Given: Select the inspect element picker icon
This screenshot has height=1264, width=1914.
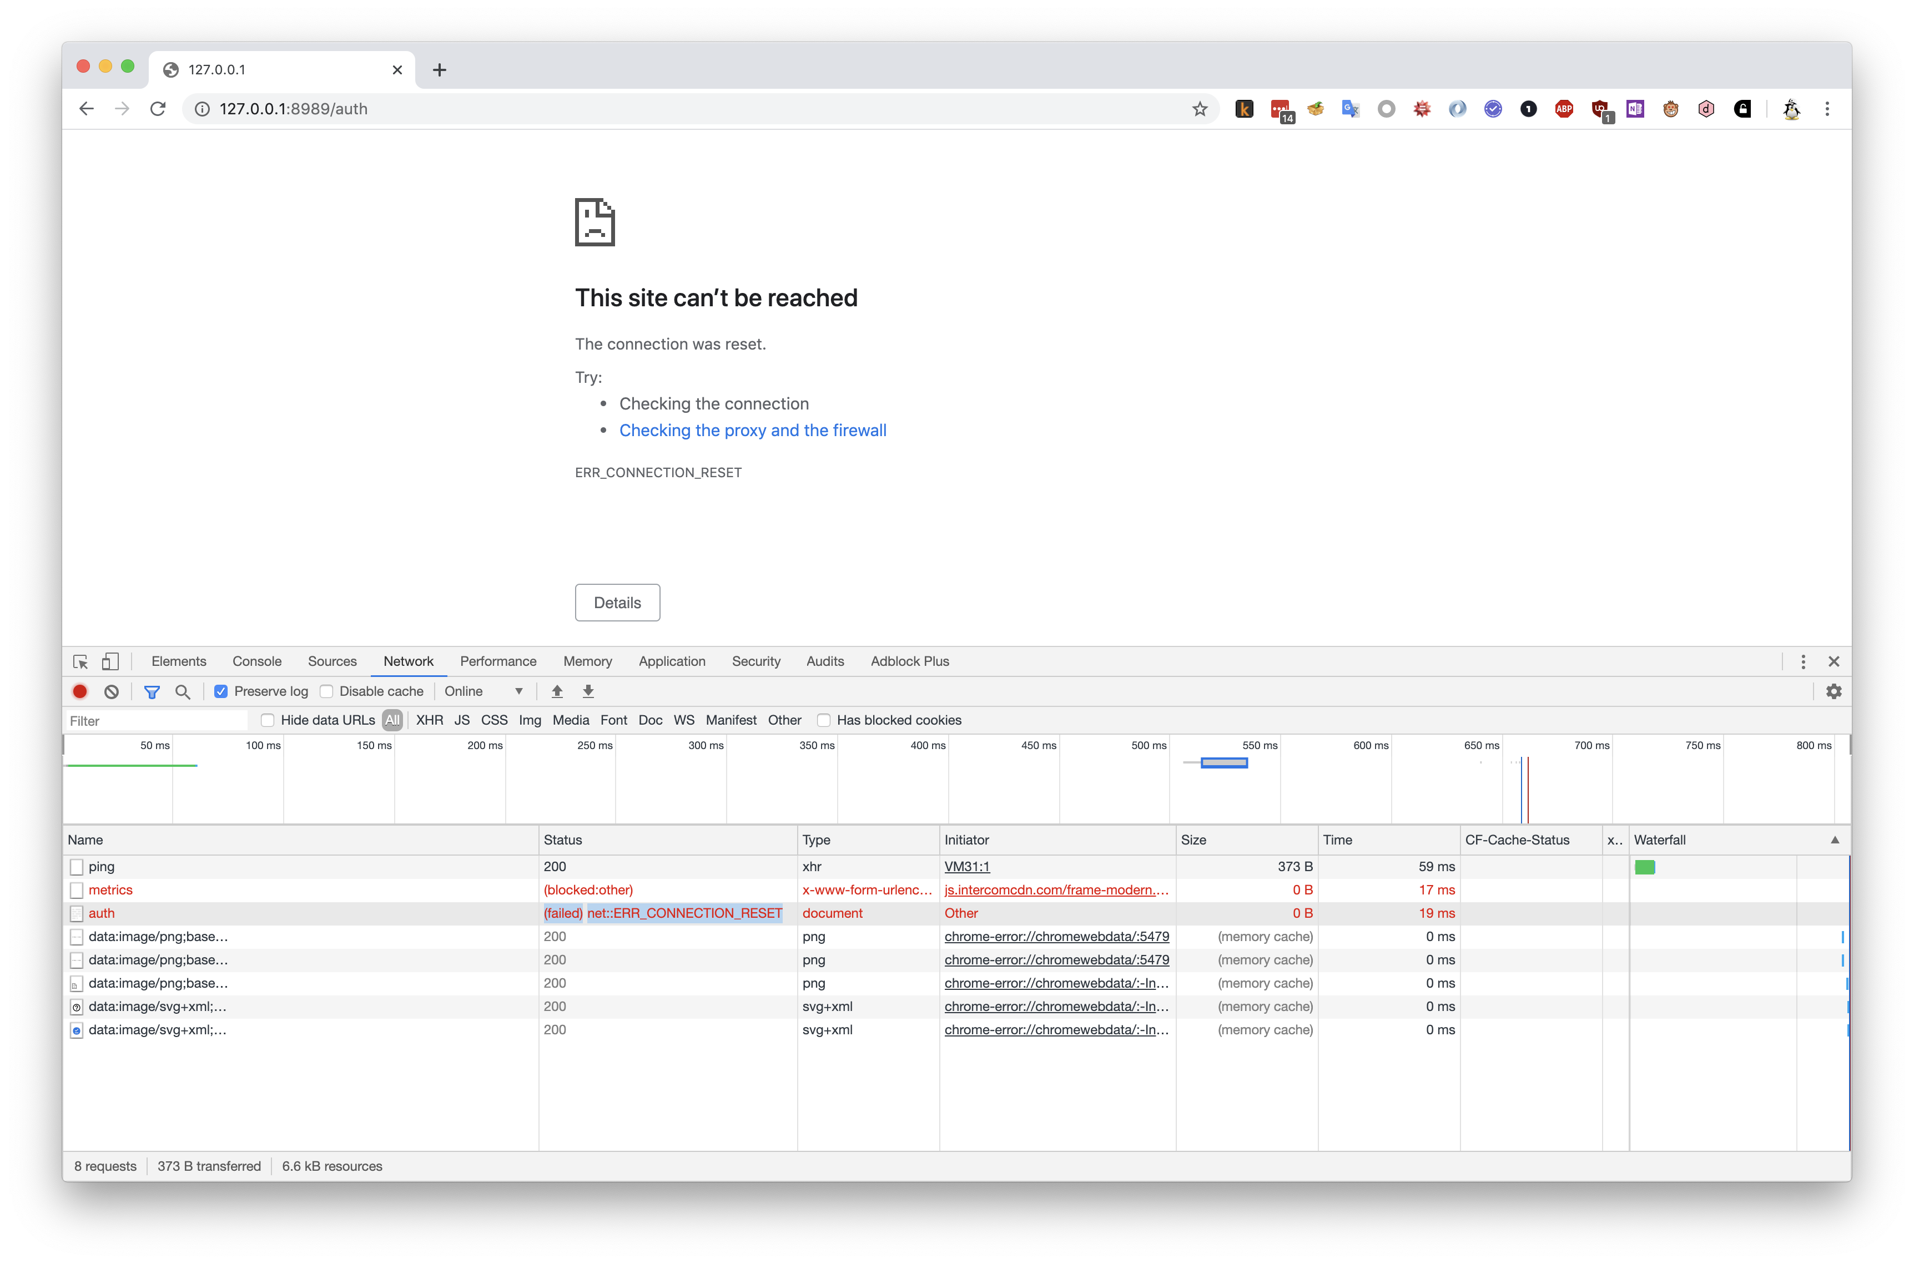Looking at the screenshot, I should (80, 661).
